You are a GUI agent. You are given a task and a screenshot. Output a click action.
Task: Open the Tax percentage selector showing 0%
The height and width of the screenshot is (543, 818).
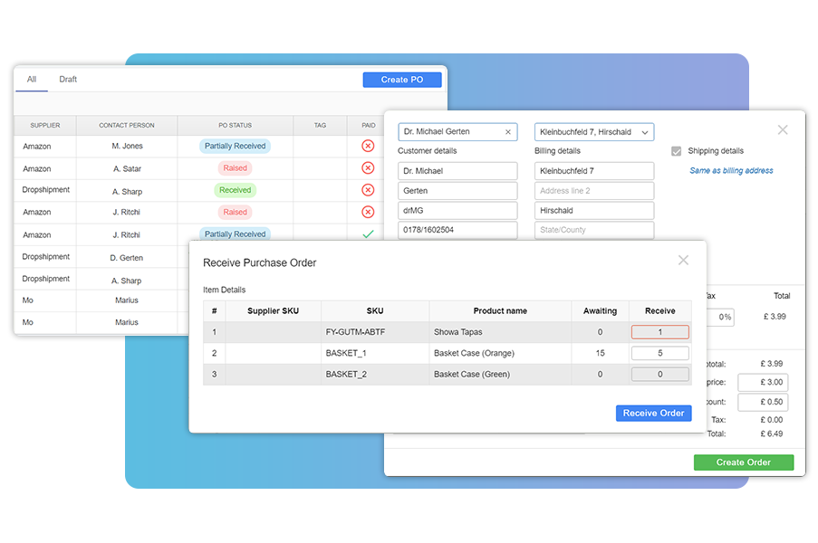point(723,317)
